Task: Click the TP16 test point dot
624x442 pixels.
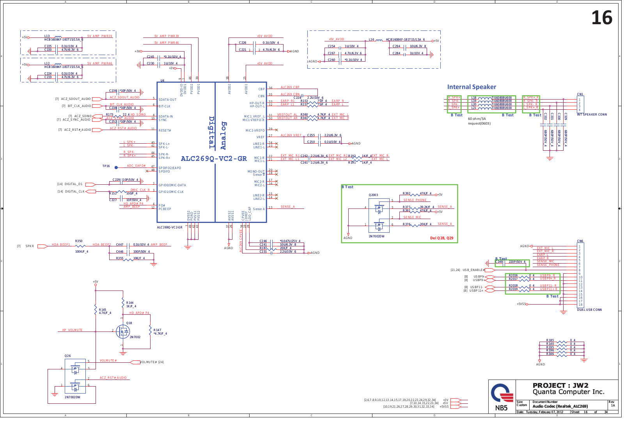Action: coord(116,168)
